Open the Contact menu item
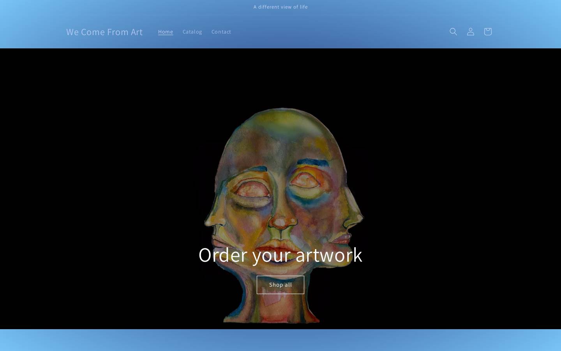The height and width of the screenshot is (351, 561). (221, 32)
